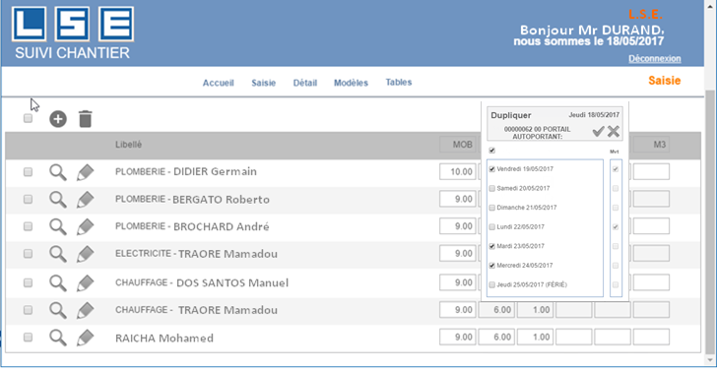Screen dimensions: 717x371
Task: Open the Tables menu item
Action: (399, 83)
